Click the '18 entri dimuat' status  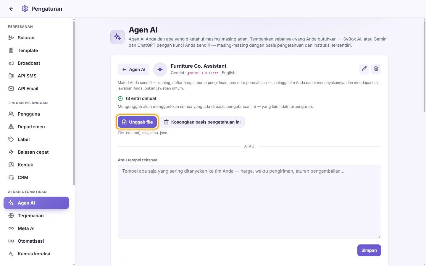137,98
